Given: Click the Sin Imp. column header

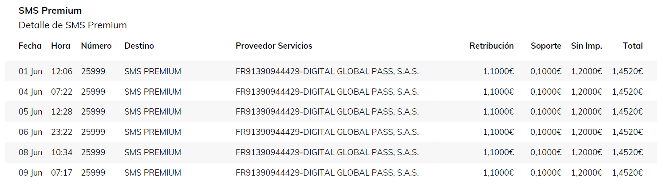Looking at the screenshot, I should pyautogui.click(x=586, y=46).
